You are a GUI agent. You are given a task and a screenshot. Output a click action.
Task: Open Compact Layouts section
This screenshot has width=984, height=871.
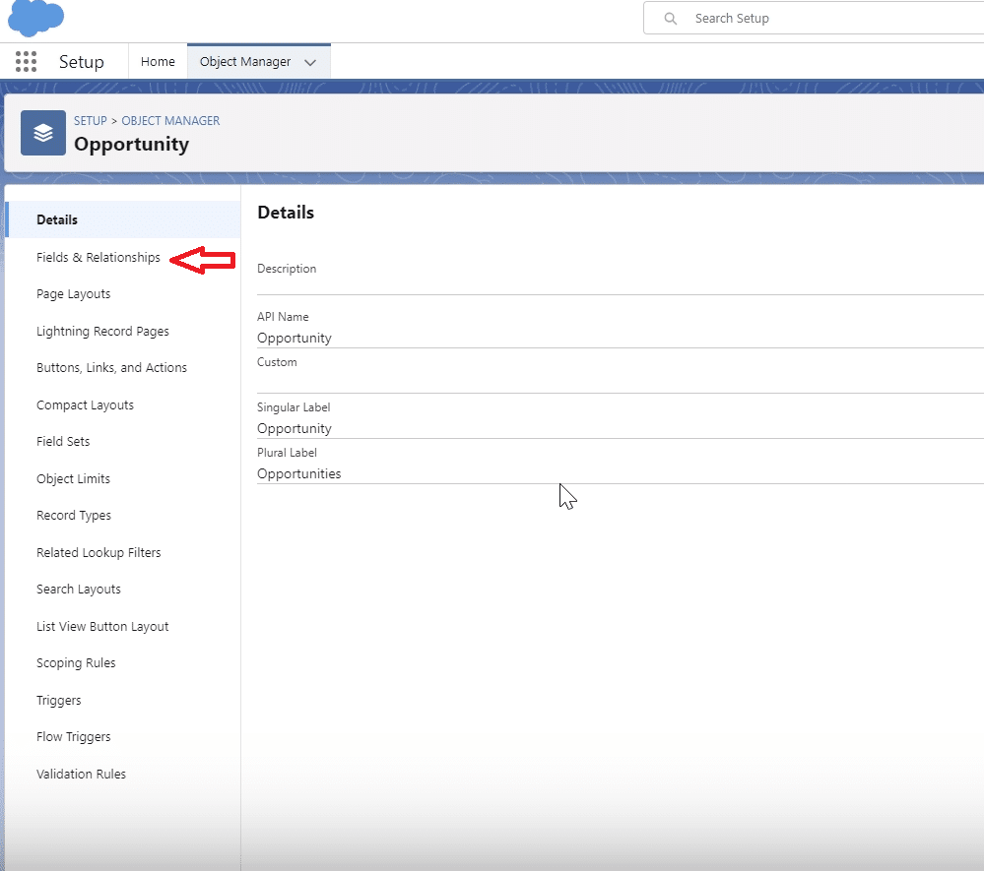pos(86,405)
